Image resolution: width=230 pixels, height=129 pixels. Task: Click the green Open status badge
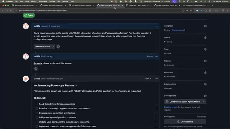[29, 15]
